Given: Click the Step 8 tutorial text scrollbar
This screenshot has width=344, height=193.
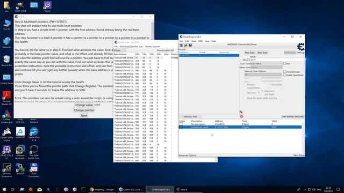Looking at the screenshot, I should (153, 61).
